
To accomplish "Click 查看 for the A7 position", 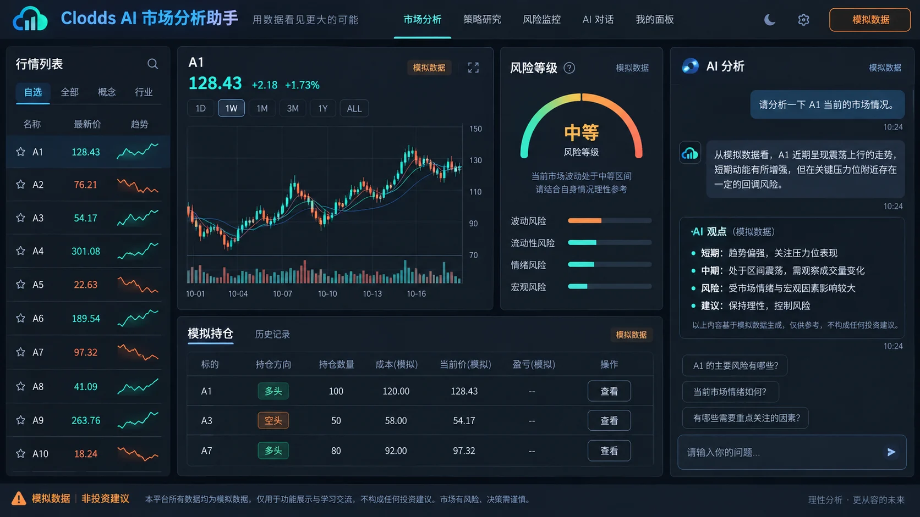I will [609, 451].
